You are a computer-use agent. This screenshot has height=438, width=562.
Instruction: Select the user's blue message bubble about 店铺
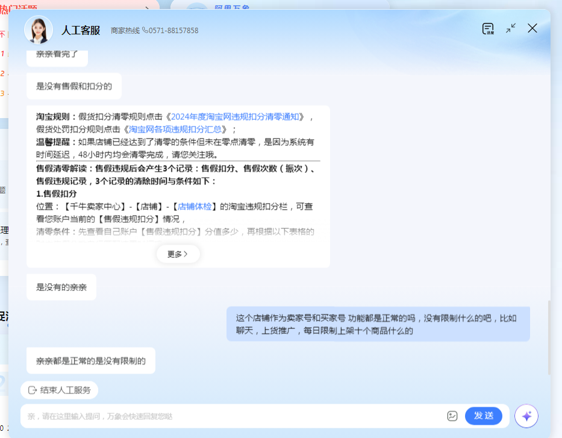point(378,324)
